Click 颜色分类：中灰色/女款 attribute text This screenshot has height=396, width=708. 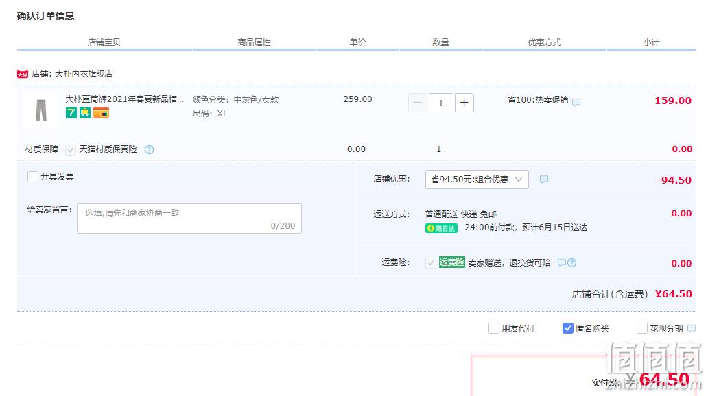click(x=236, y=100)
